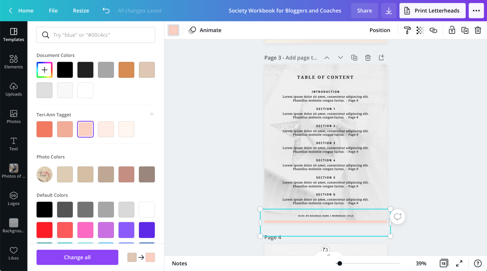
Task: Toggle fullscreen presentation mode icon
Action: coord(459,263)
